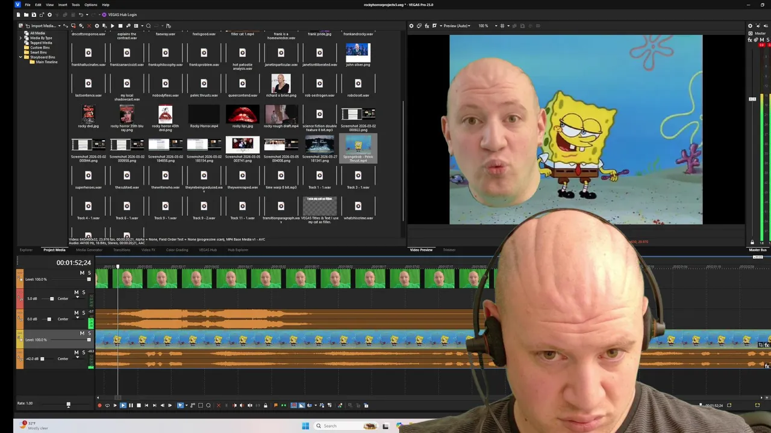Click the Import Media button
This screenshot has height=433, width=771.
point(40,26)
